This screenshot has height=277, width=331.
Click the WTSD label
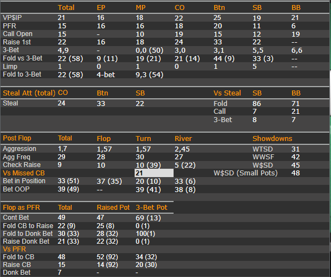click(x=263, y=149)
